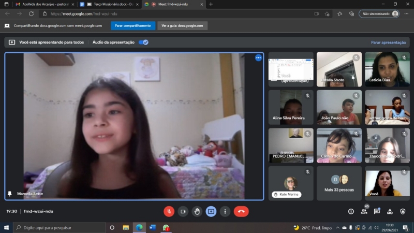
Task: Open the activities icon
Action: coord(390,211)
